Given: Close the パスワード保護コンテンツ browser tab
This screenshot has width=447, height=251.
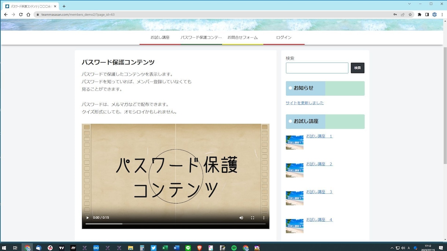Looking at the screenshot, I should pos(55,6).
